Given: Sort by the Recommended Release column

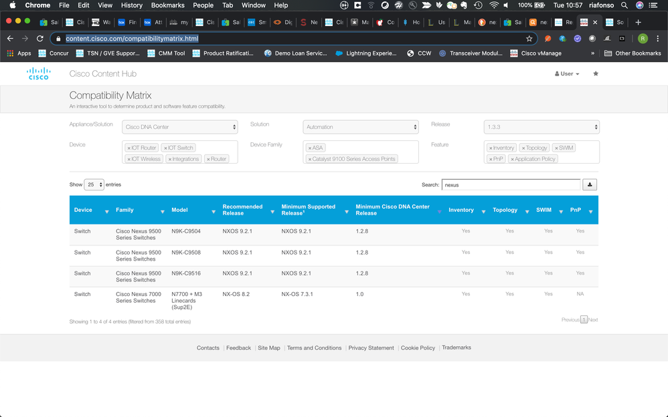Looking at the screenshot, I should [248, 211].
